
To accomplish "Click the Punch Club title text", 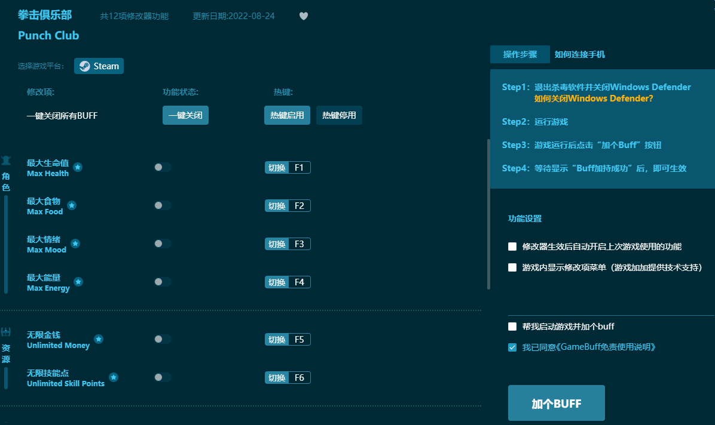I will [48, 36].
